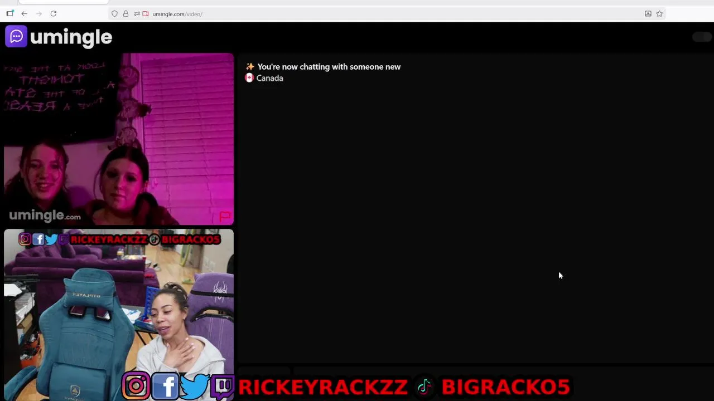Click the Canada flag icon in chat
The image size is (714, 401).
249,78
